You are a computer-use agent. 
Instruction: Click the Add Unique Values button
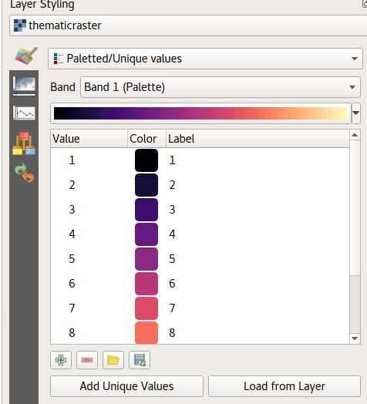(126, 386)
